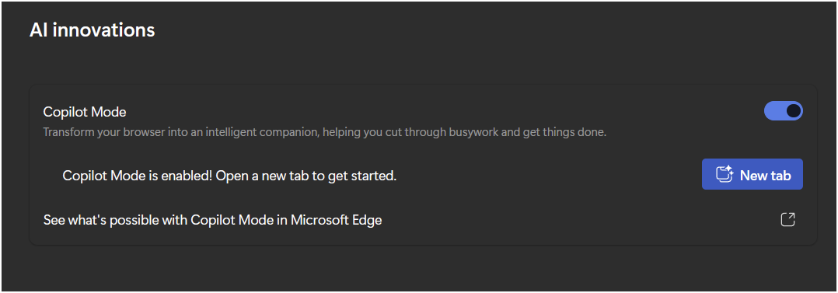
Task: Click the "AI innovations" section heading
Action: [x=92, y=30]
